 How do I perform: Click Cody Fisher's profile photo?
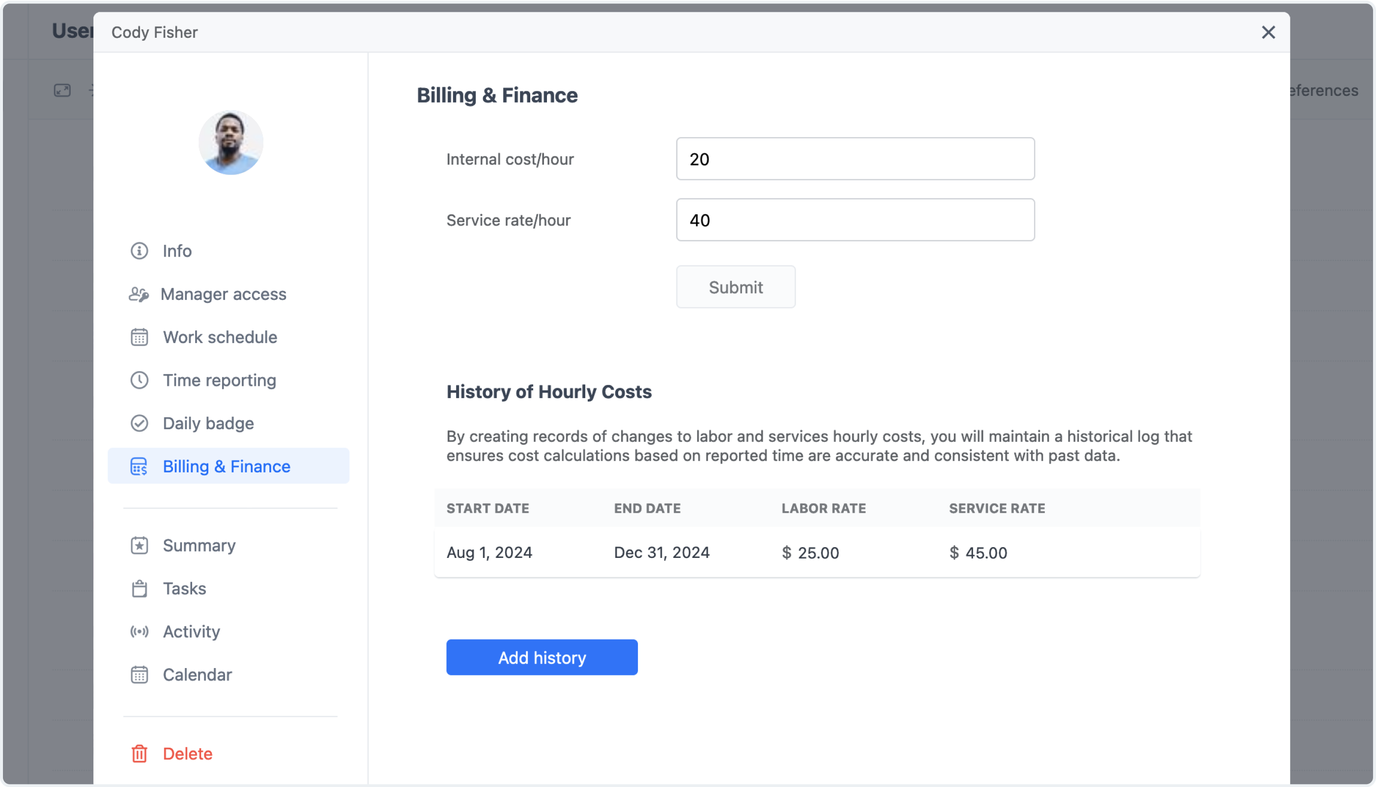tap(230, 143)
